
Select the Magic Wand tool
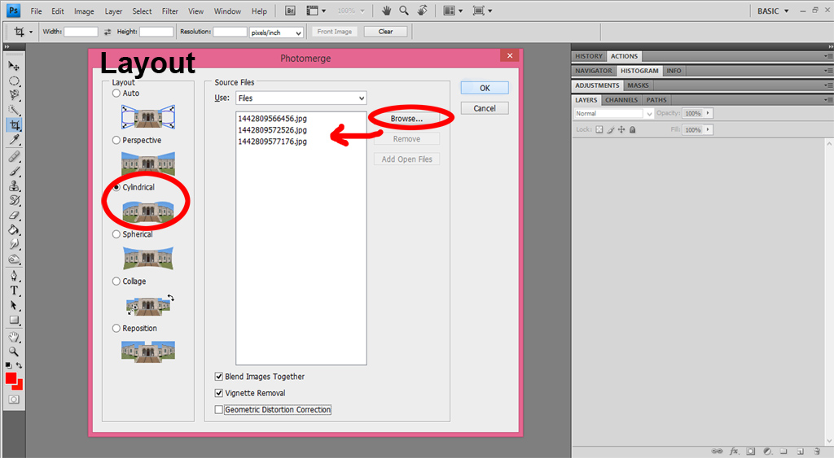[14, 110]
